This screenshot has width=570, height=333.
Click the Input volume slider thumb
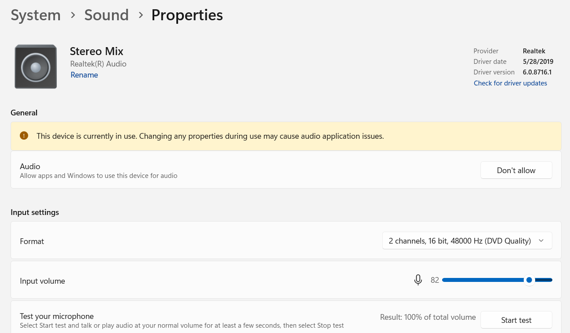pos(529,280)
